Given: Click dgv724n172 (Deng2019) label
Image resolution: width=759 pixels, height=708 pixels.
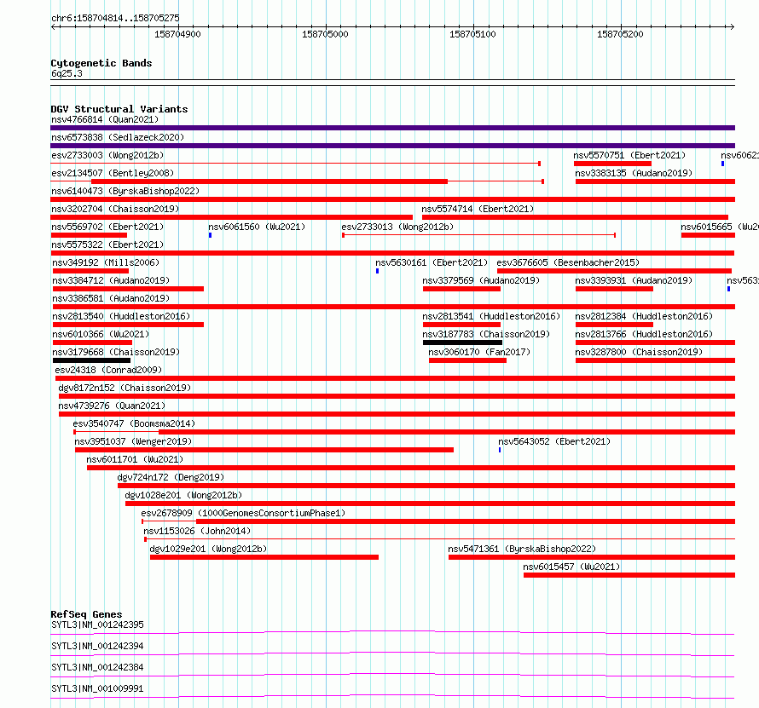Looking at the screenshot, I should click(171, 477).
